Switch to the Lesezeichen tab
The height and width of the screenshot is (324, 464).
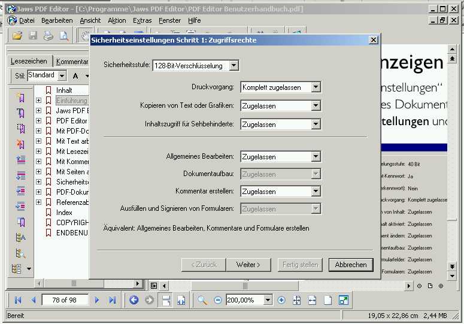pyautogui.click(x=29, y=61)
